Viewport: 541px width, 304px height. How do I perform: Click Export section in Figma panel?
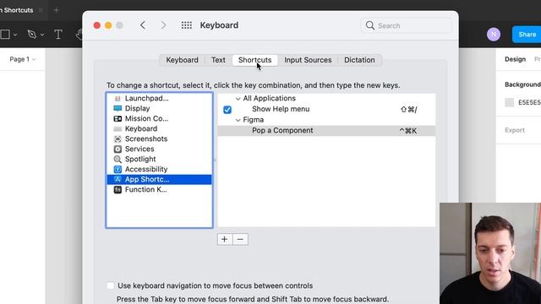(x=515, y=130)
